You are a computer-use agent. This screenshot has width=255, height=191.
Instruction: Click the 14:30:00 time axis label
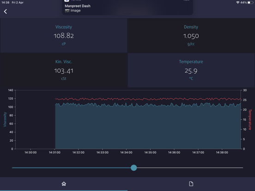pyautogui.click(x=30, y=153)
